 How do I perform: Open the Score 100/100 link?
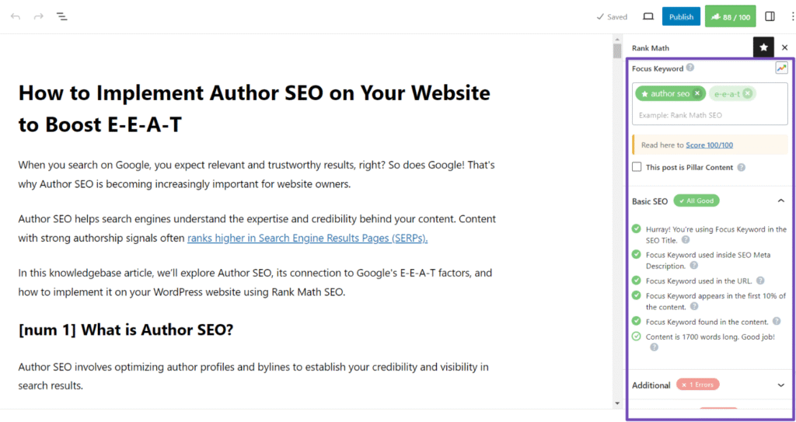[709, 145]
